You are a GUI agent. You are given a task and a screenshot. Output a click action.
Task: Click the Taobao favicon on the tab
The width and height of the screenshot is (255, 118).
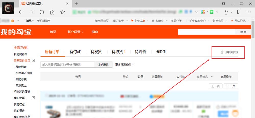pos(23,3)
